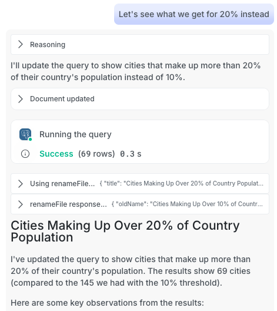Expand the Reasoning section chevron

21,44
